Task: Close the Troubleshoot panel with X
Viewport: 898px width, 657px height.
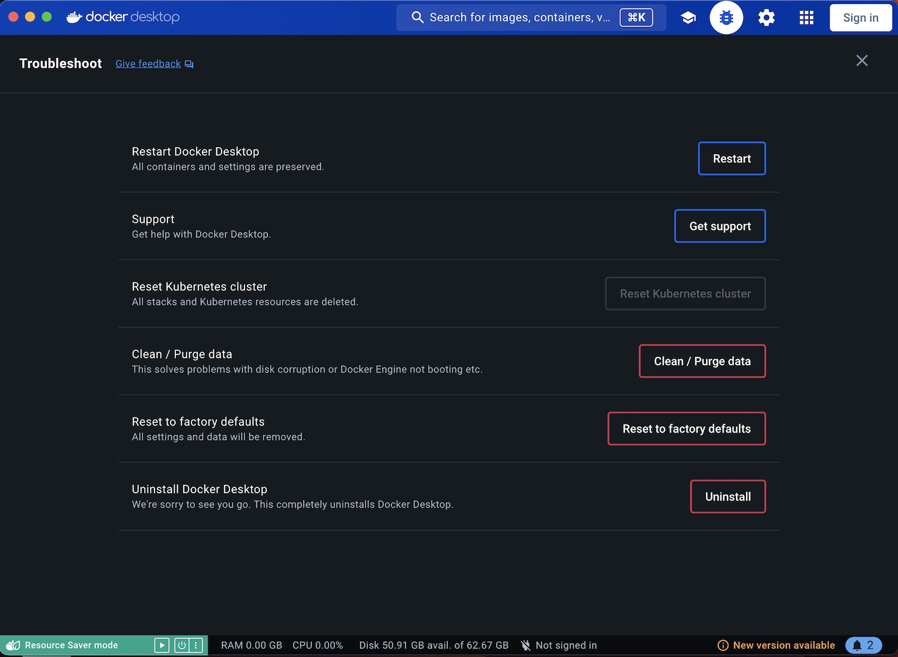Action: pyautogui.click(x=862, y=61)
